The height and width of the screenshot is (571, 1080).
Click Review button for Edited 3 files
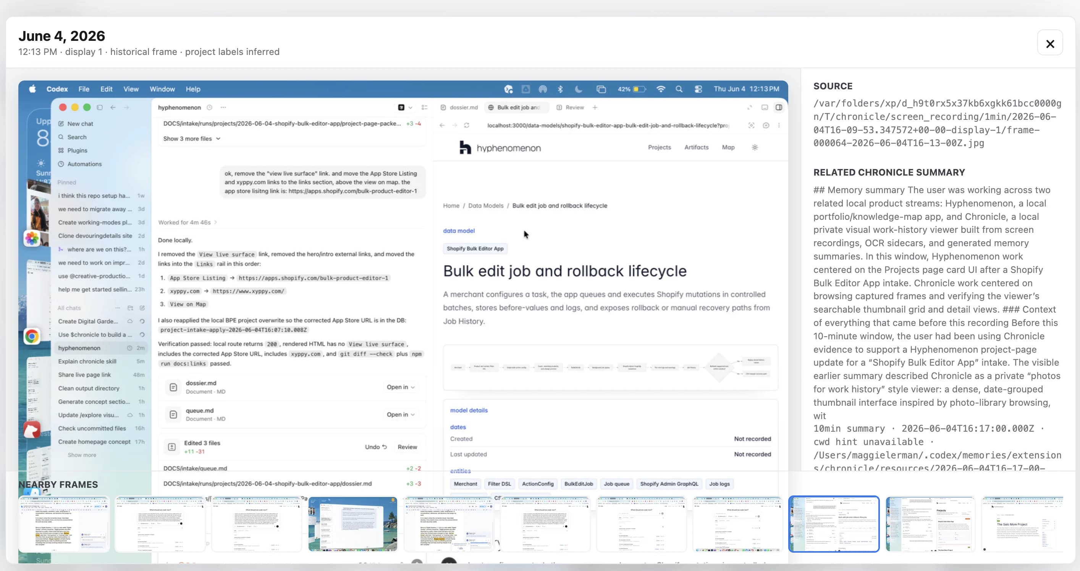pyautogui.click(x=407, y=447)
